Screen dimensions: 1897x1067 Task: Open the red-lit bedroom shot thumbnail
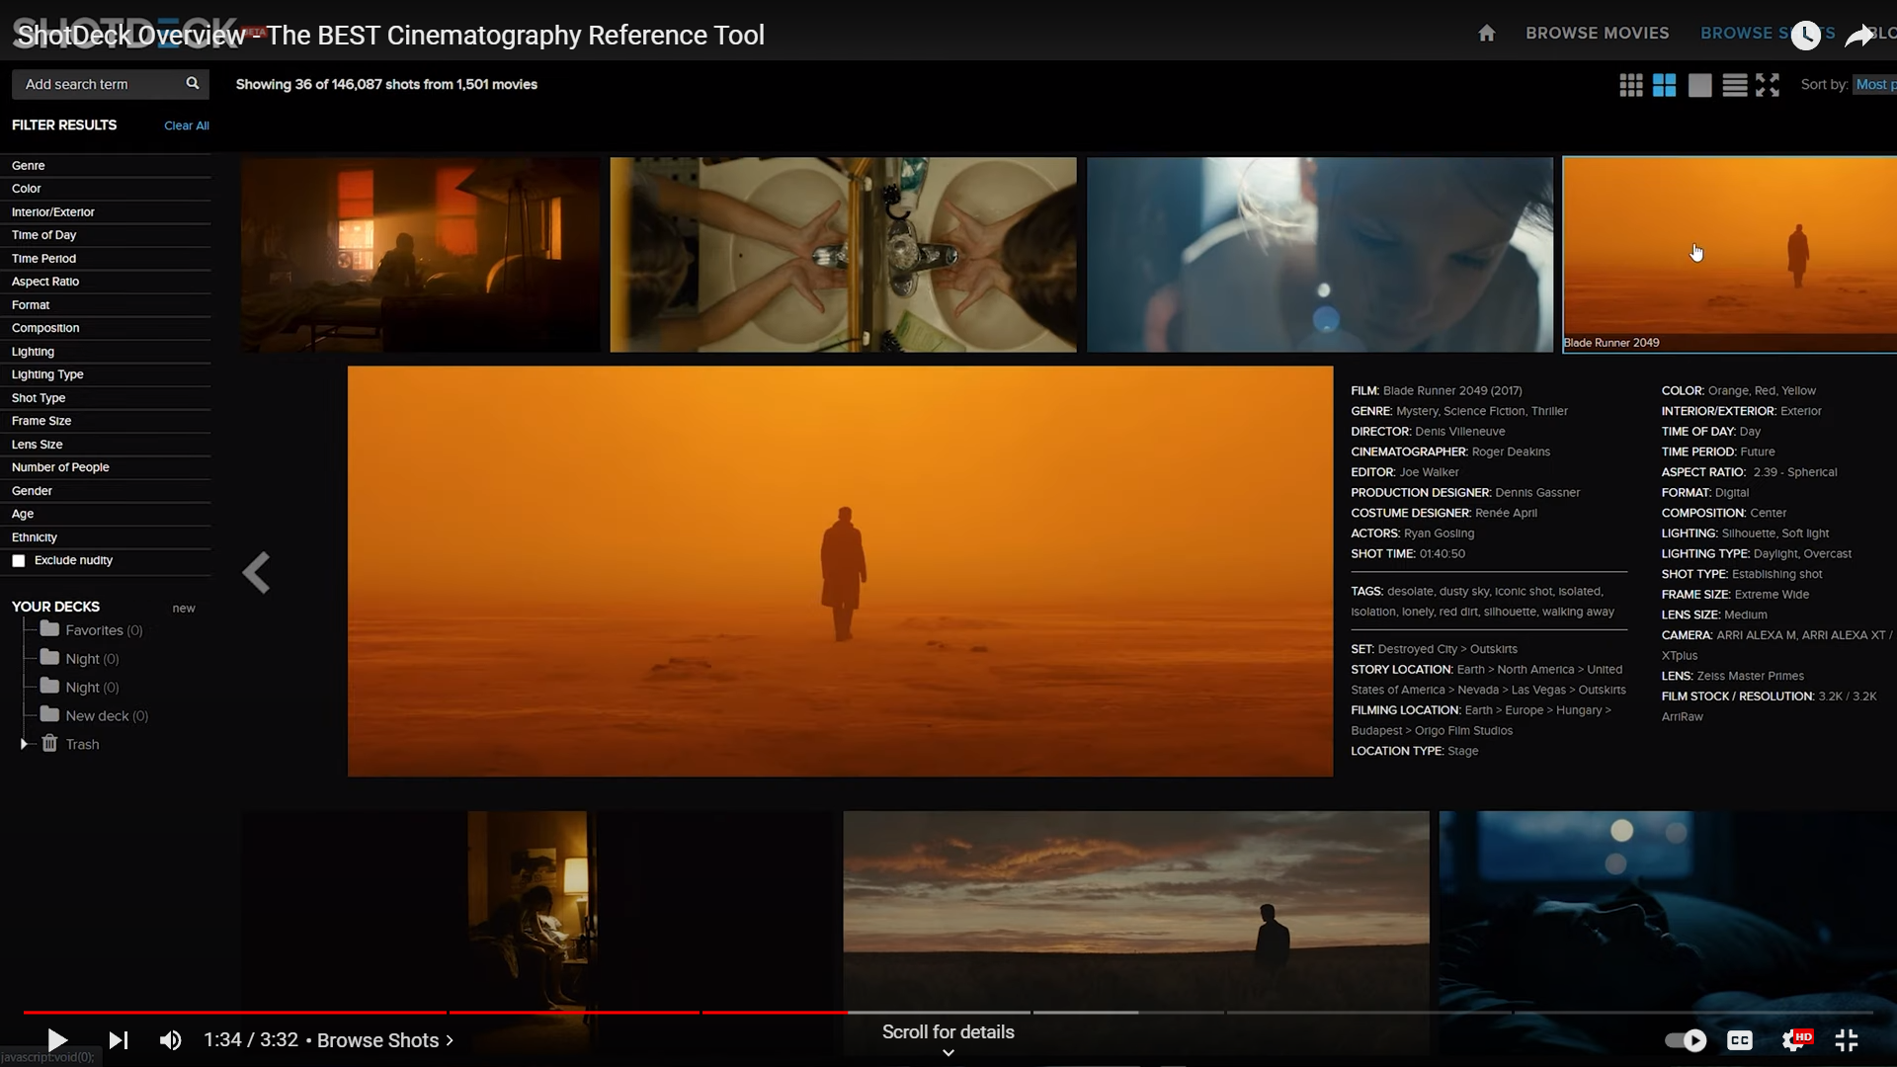tap(421, 254)
